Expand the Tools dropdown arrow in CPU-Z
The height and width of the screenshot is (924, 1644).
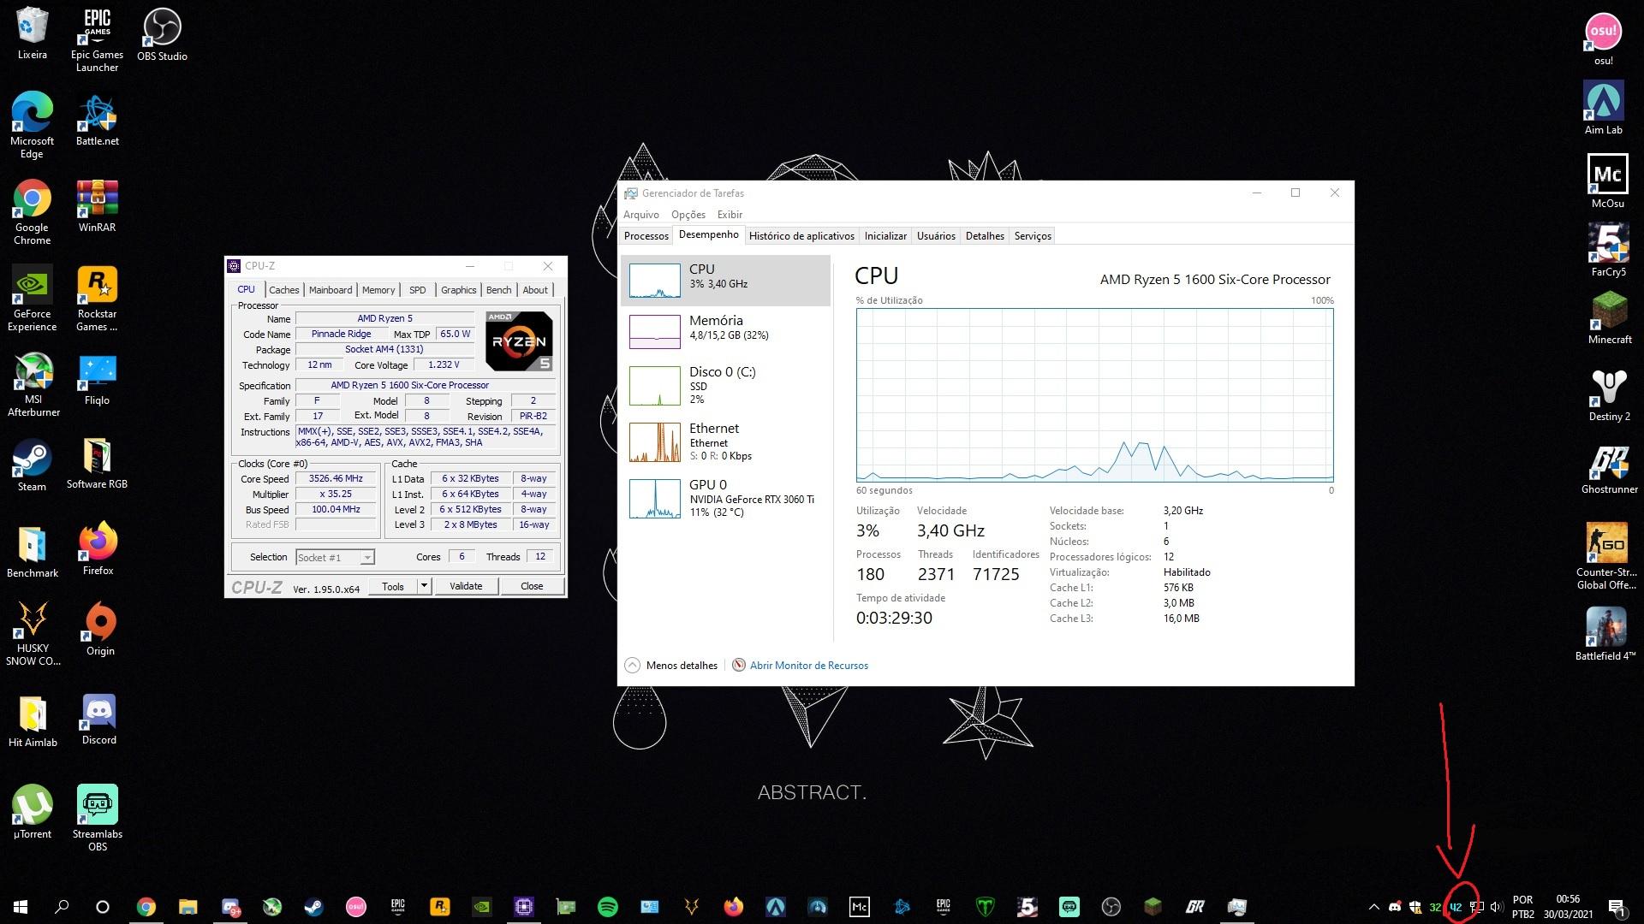point(424,586)
